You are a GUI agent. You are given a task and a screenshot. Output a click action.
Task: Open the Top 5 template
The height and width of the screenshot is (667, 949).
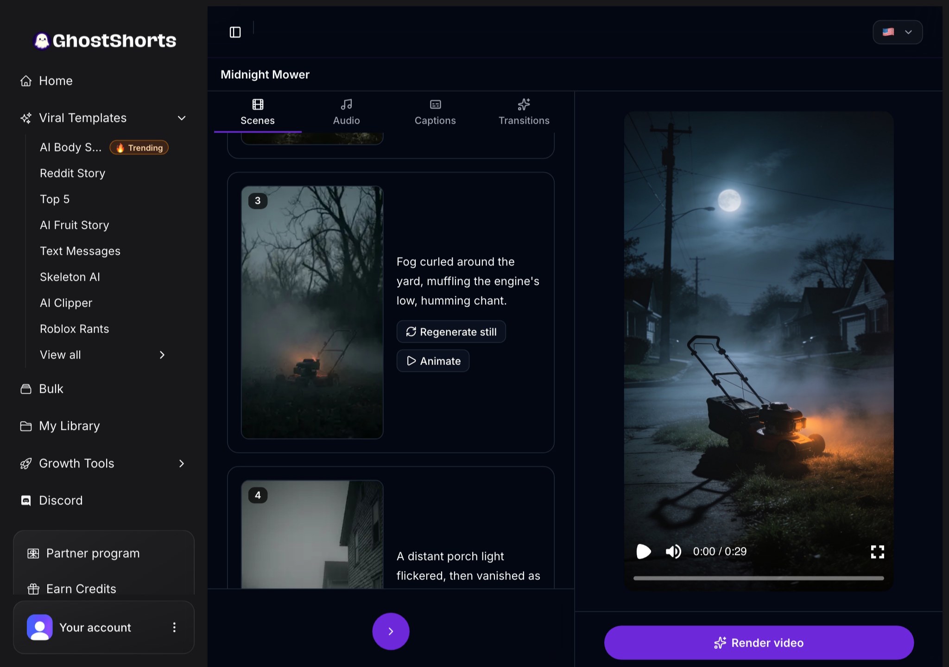coord(55,199)
